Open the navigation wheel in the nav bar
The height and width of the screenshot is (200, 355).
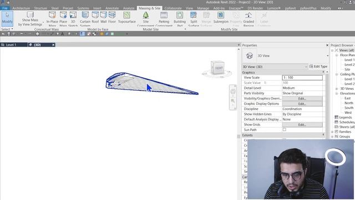(233, 92)
